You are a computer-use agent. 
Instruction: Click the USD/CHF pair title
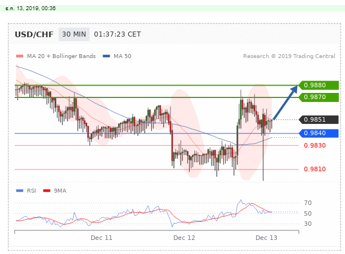tap(34, 34)
